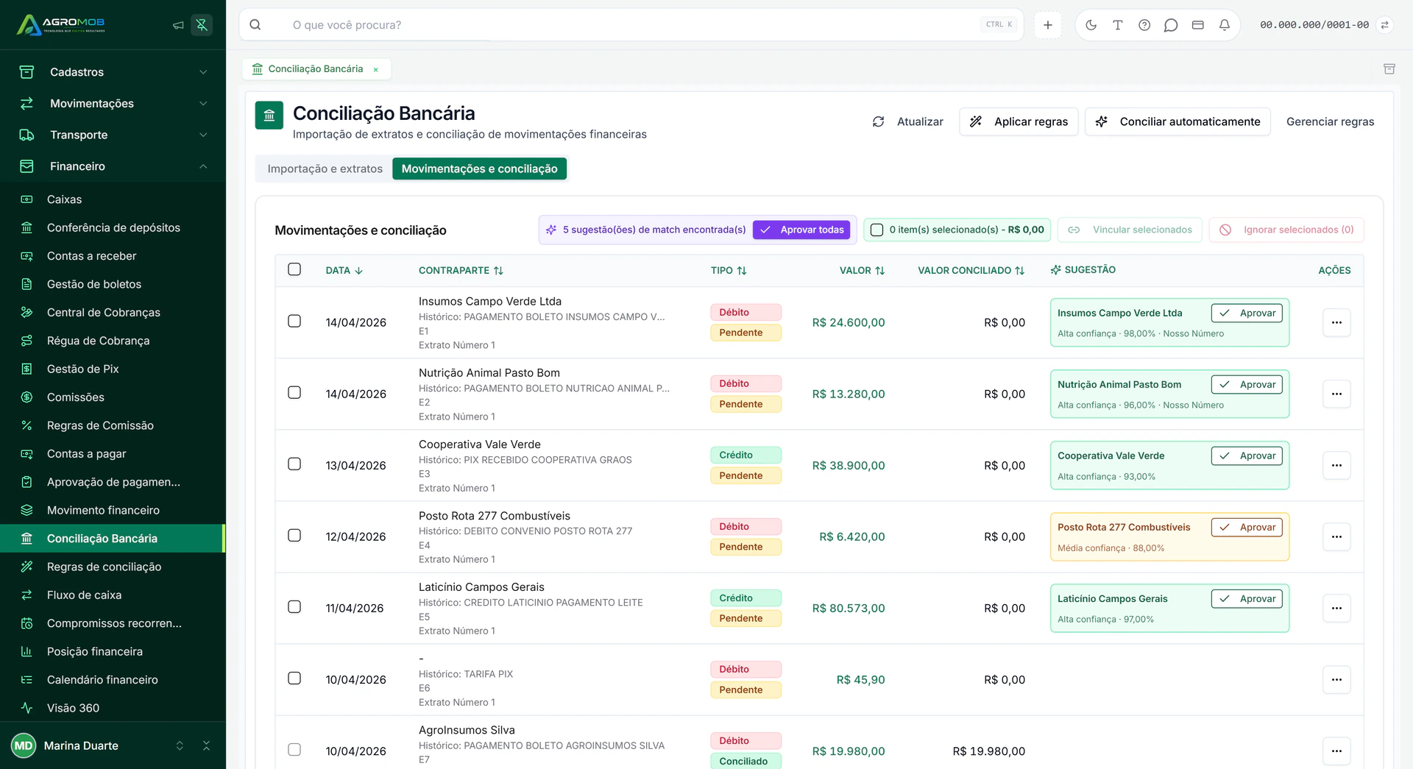1413x769 pixels.
Task: Approve the Cooperativa Vale Verde suggestion
Action: (1247, 456)
